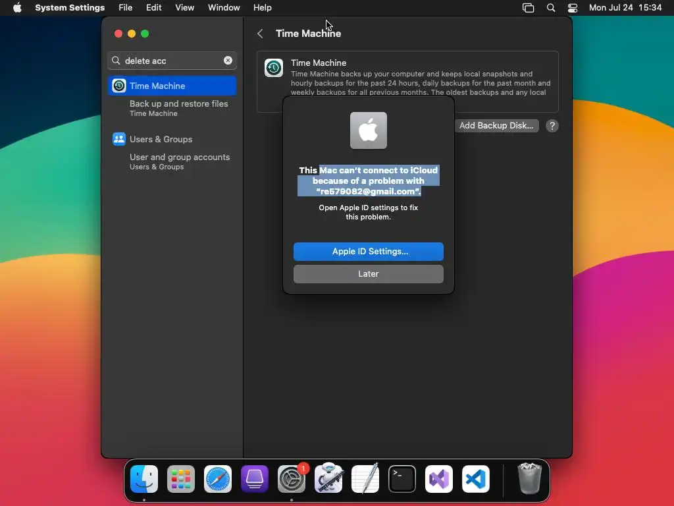Open TextEdit in the Dock
The image size is (674, 506).
coord(365,479)
